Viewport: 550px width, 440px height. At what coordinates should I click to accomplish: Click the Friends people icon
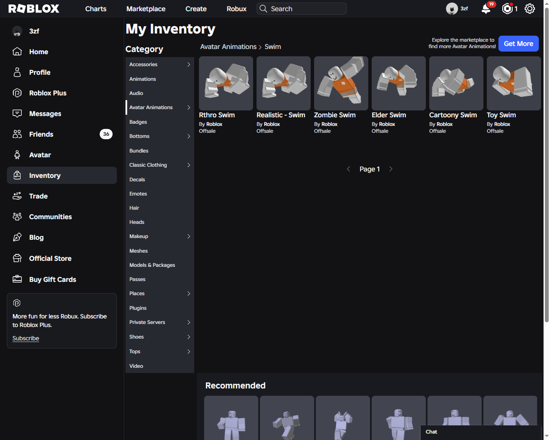17,134
